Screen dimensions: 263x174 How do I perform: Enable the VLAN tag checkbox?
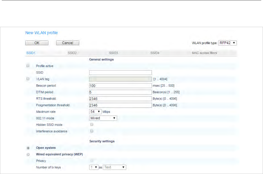click(28, 79)
